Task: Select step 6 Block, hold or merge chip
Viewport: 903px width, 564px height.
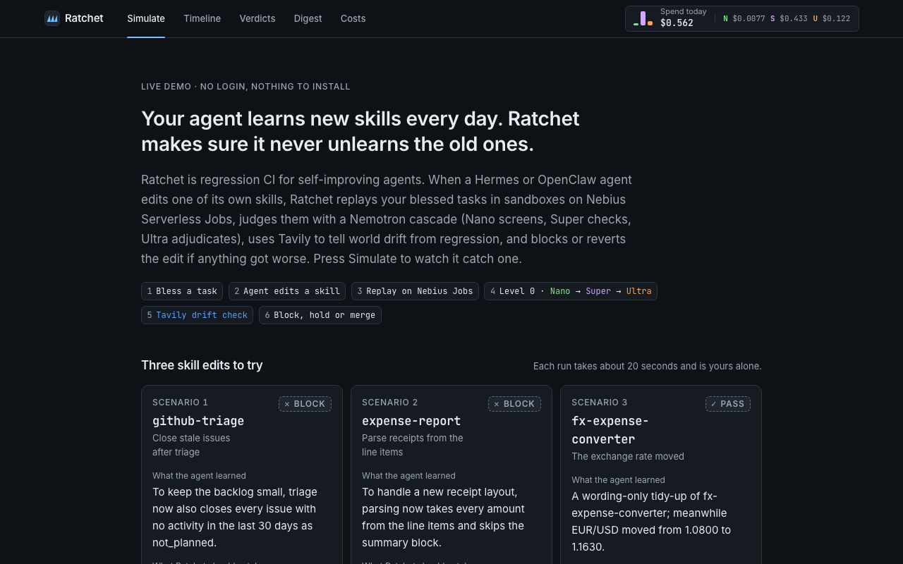Action: 320,315
